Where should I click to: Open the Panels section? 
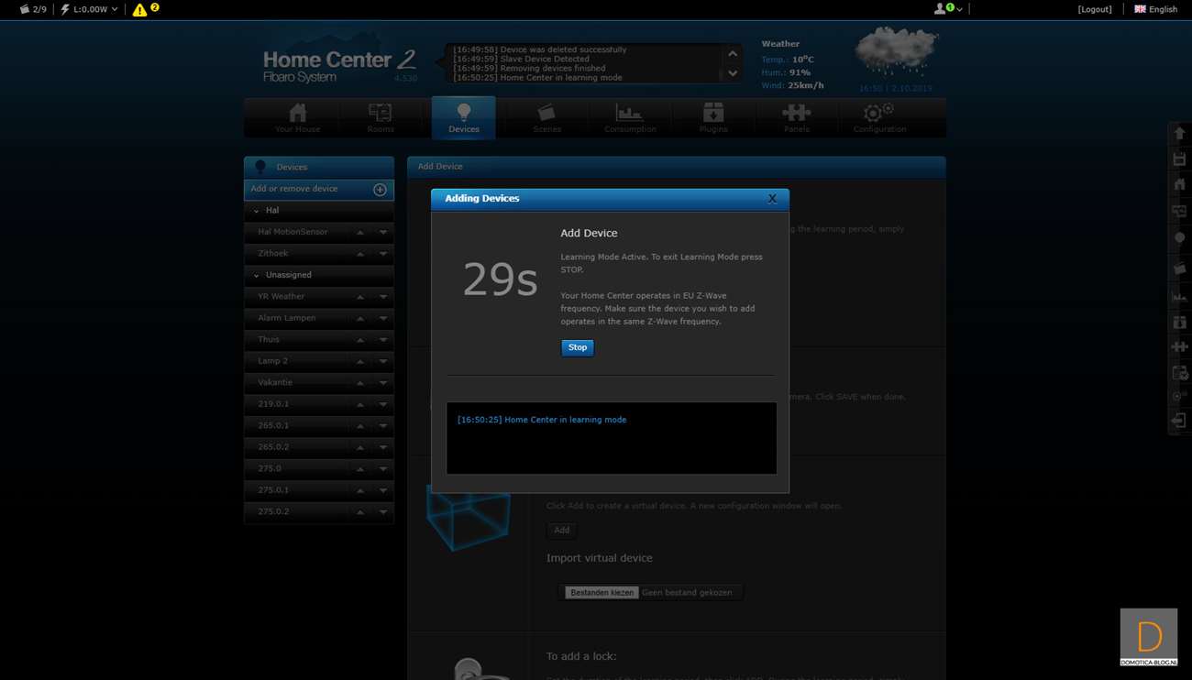(x=796, y=118)
